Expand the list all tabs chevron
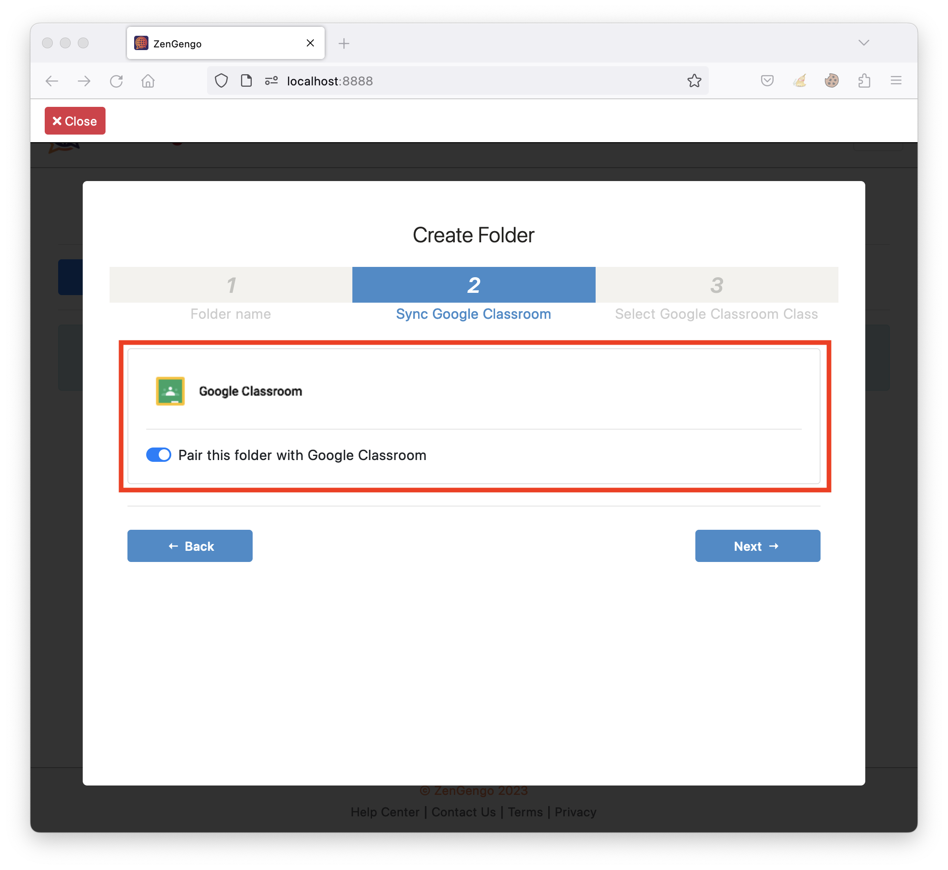948x870 pixels. (863, 43)
